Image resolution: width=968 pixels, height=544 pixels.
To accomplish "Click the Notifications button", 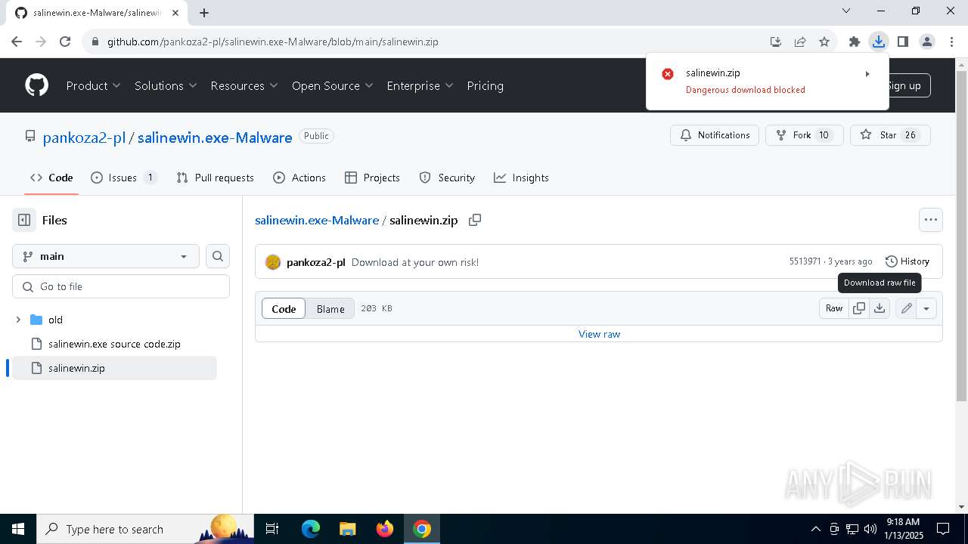I will pyautogui.click(x=715, y=135).
